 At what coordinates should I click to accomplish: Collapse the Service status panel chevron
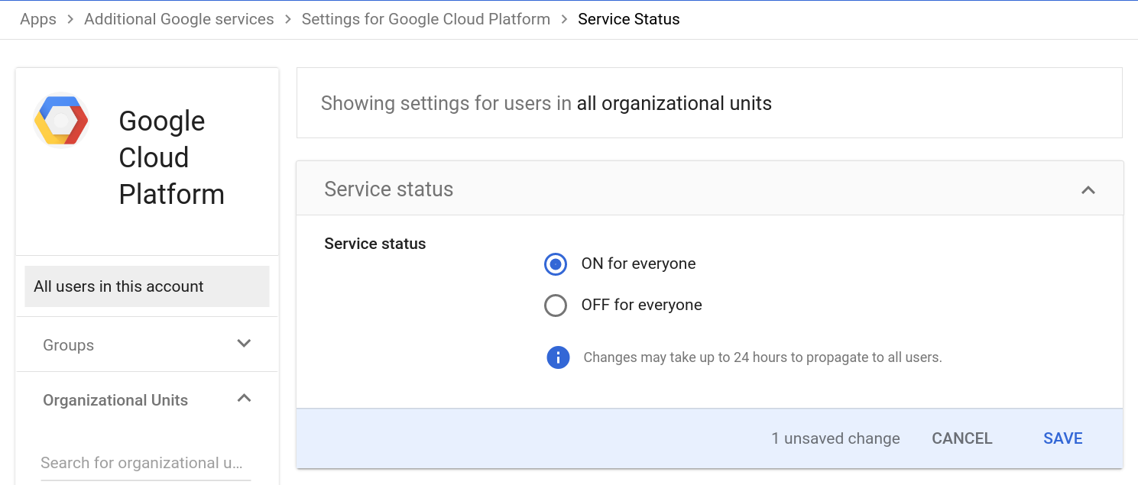coord(1088,189)
